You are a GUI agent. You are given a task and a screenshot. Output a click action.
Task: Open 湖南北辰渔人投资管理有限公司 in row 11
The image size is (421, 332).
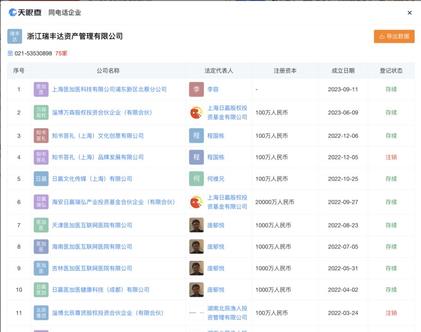[227, 313]
